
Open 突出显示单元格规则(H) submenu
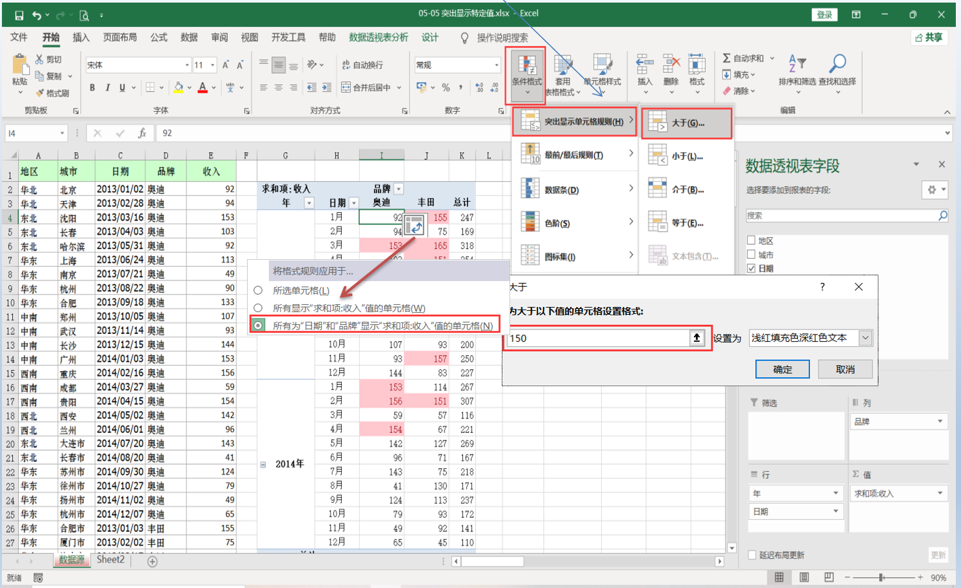coord(576,121)
